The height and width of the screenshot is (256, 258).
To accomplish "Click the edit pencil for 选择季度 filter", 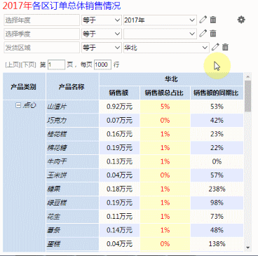I will 203,34.
